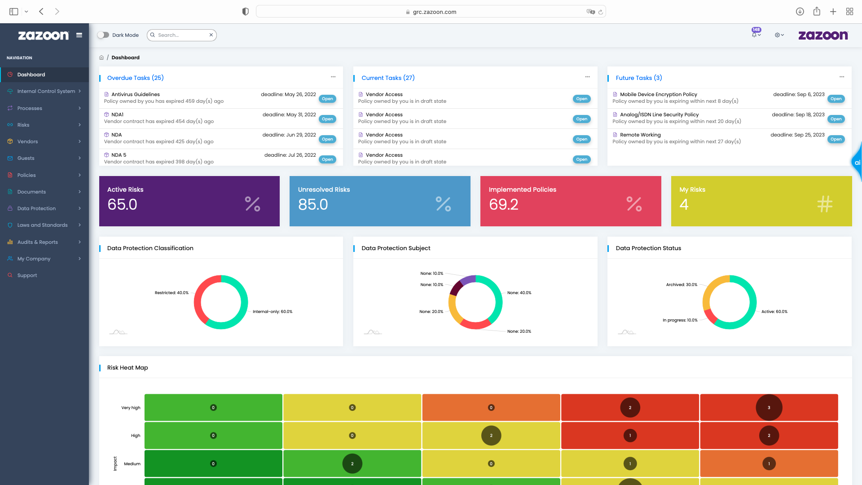Enable Dark Mode
The image size is (862, 485).
(x=103, y=35)
